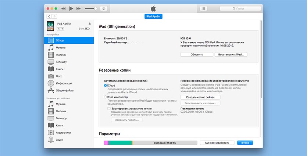Image resolution: width=307 pixels, height=156 pixels.
Task: Click the pink segment of storage bar
Action: pyautogui.click(x=106, y=143)
